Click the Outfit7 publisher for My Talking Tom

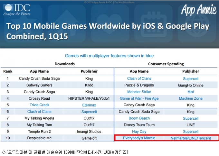click(x=89, y=125)
